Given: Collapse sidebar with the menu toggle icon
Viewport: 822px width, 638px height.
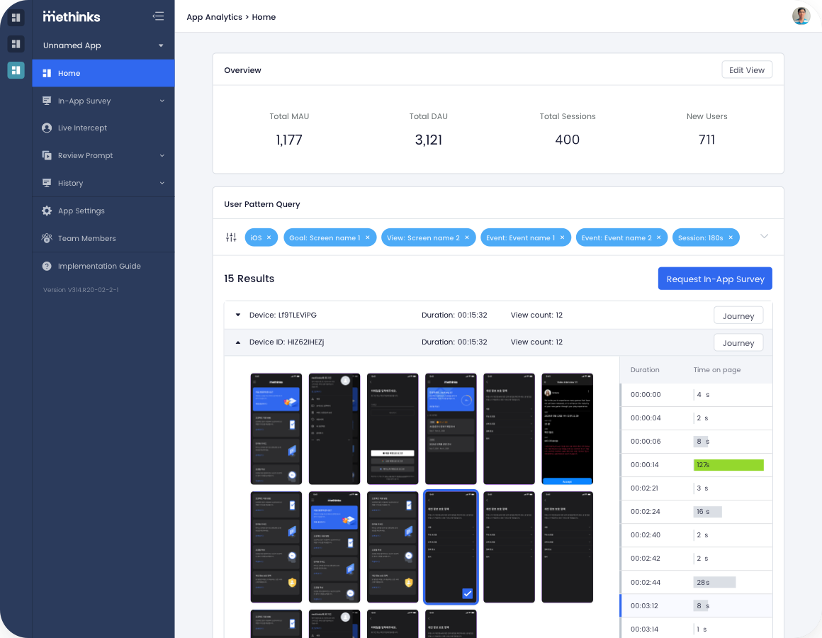Looking at the screenshot, I should click(x=158, y=16).
